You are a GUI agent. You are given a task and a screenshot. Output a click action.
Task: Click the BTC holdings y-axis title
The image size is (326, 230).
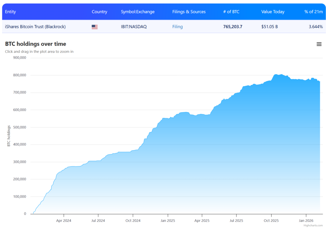pyautogui.click(x=9, y=136)
